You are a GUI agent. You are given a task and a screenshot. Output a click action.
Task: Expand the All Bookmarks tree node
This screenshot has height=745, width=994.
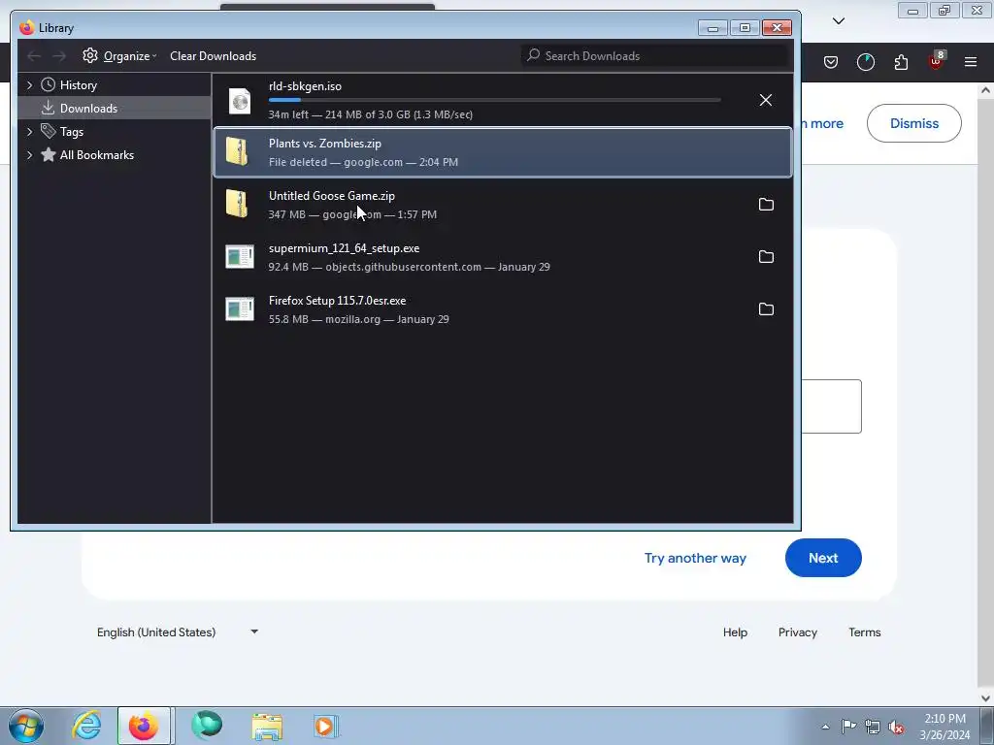click(x=29, y=155)
